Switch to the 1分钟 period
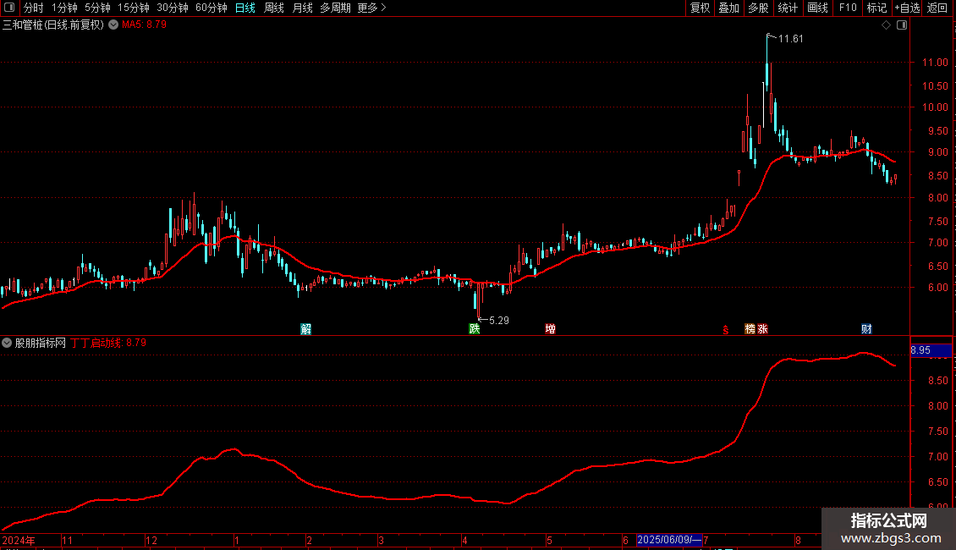 [x=64, y=8]
